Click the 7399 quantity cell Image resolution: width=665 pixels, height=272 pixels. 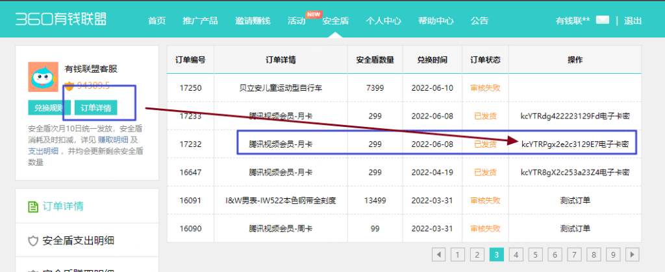[375, 88]
